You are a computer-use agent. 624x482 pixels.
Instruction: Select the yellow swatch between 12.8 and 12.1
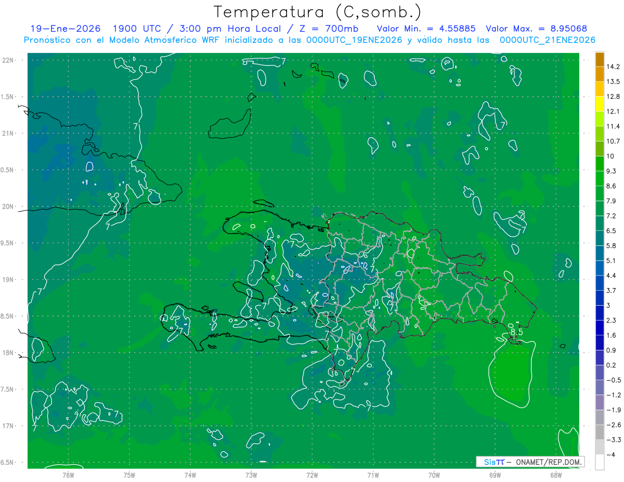(x=600, y=104)
